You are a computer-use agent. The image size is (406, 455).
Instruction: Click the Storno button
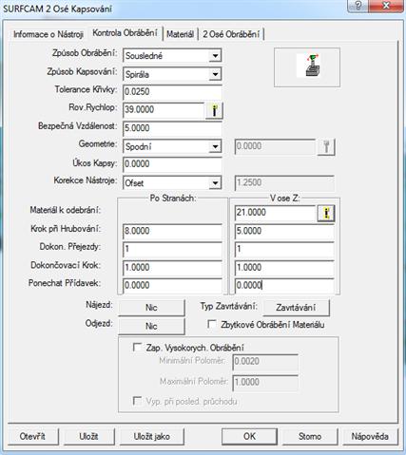310,436
